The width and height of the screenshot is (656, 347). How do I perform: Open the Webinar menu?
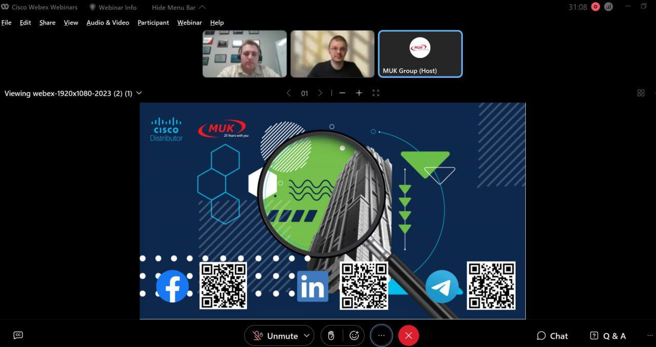190,23
